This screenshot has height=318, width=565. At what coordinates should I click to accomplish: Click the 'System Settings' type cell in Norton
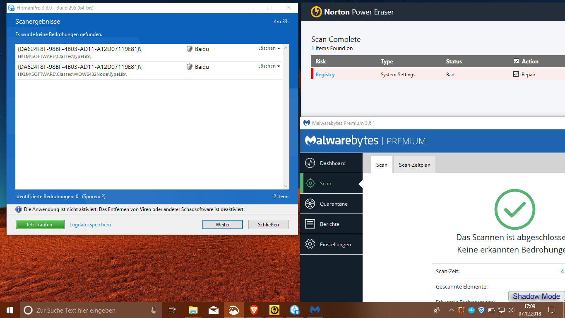point(398,75)
